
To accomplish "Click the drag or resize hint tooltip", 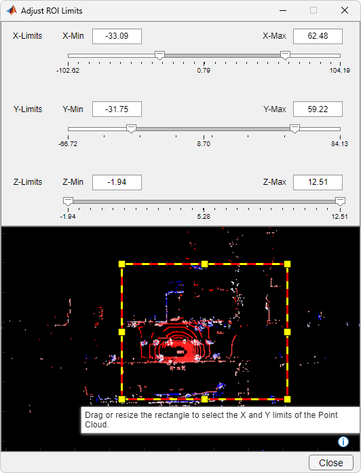I will [220, 420].
